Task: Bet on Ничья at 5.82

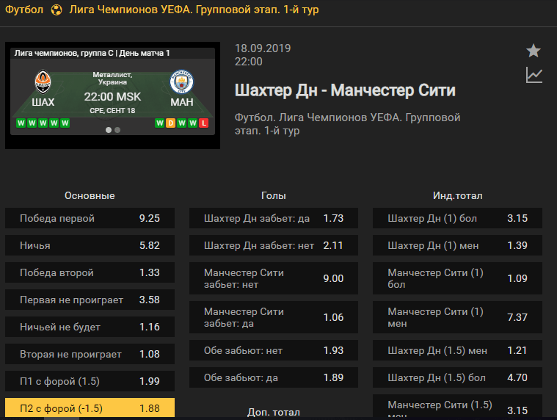Action: [90, 245]
